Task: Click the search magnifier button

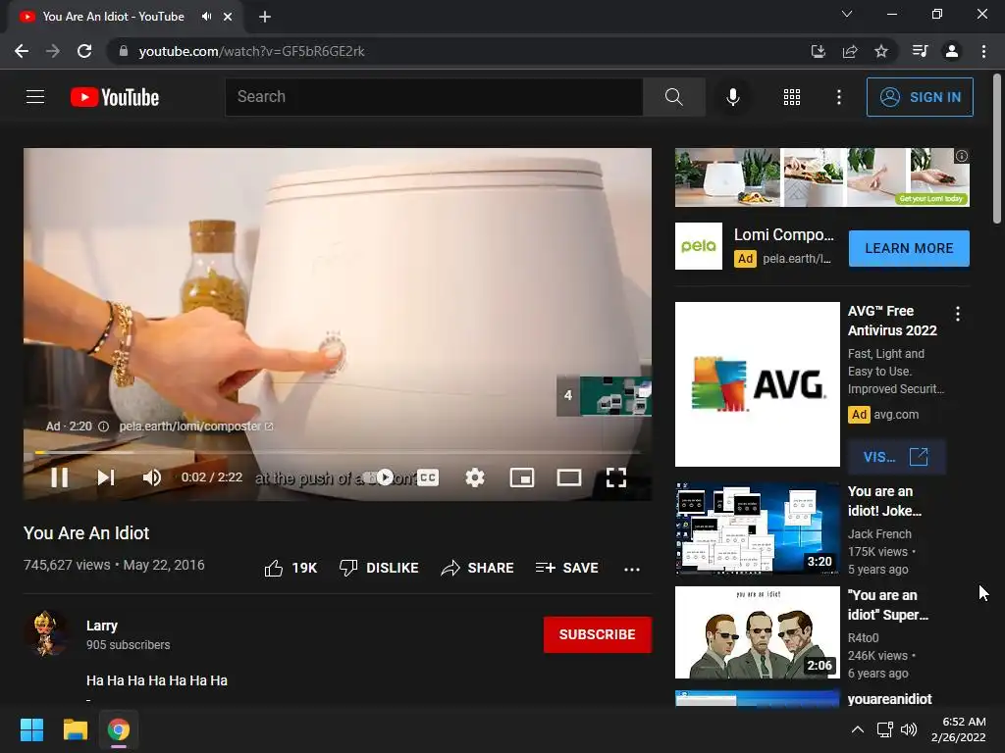Action: [x=673, y=97]
